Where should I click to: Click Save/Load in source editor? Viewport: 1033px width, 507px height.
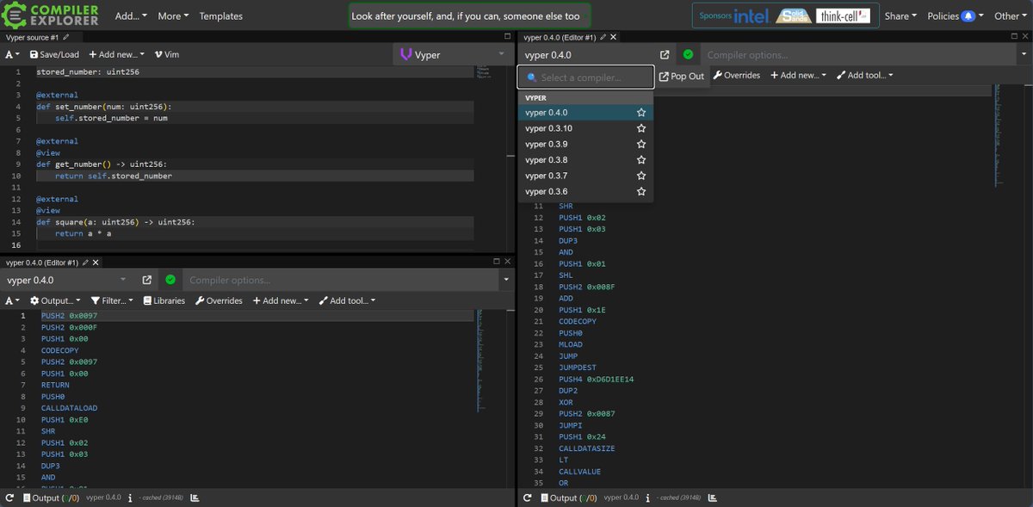(x=54, y=54)
